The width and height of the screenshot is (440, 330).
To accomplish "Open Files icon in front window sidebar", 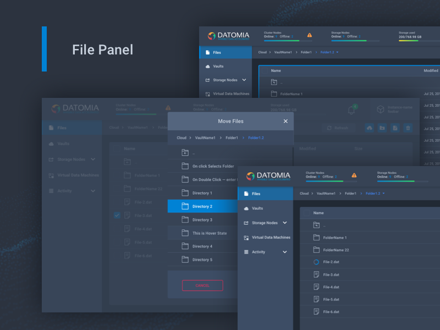I will [x=246, y=194].
